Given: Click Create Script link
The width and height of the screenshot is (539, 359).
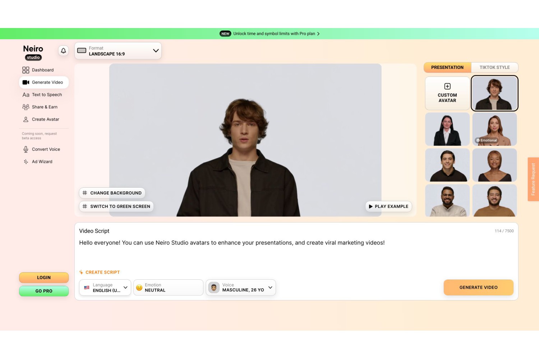Looking at the screenshot, I should 100,272.
